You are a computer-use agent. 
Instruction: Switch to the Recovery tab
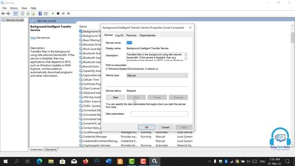tap(131, 35)
